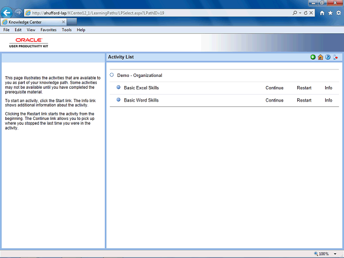Open browser home page icon

(x=322, y=13)
